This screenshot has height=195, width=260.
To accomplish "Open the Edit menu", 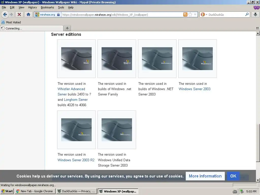I will 12,7.
